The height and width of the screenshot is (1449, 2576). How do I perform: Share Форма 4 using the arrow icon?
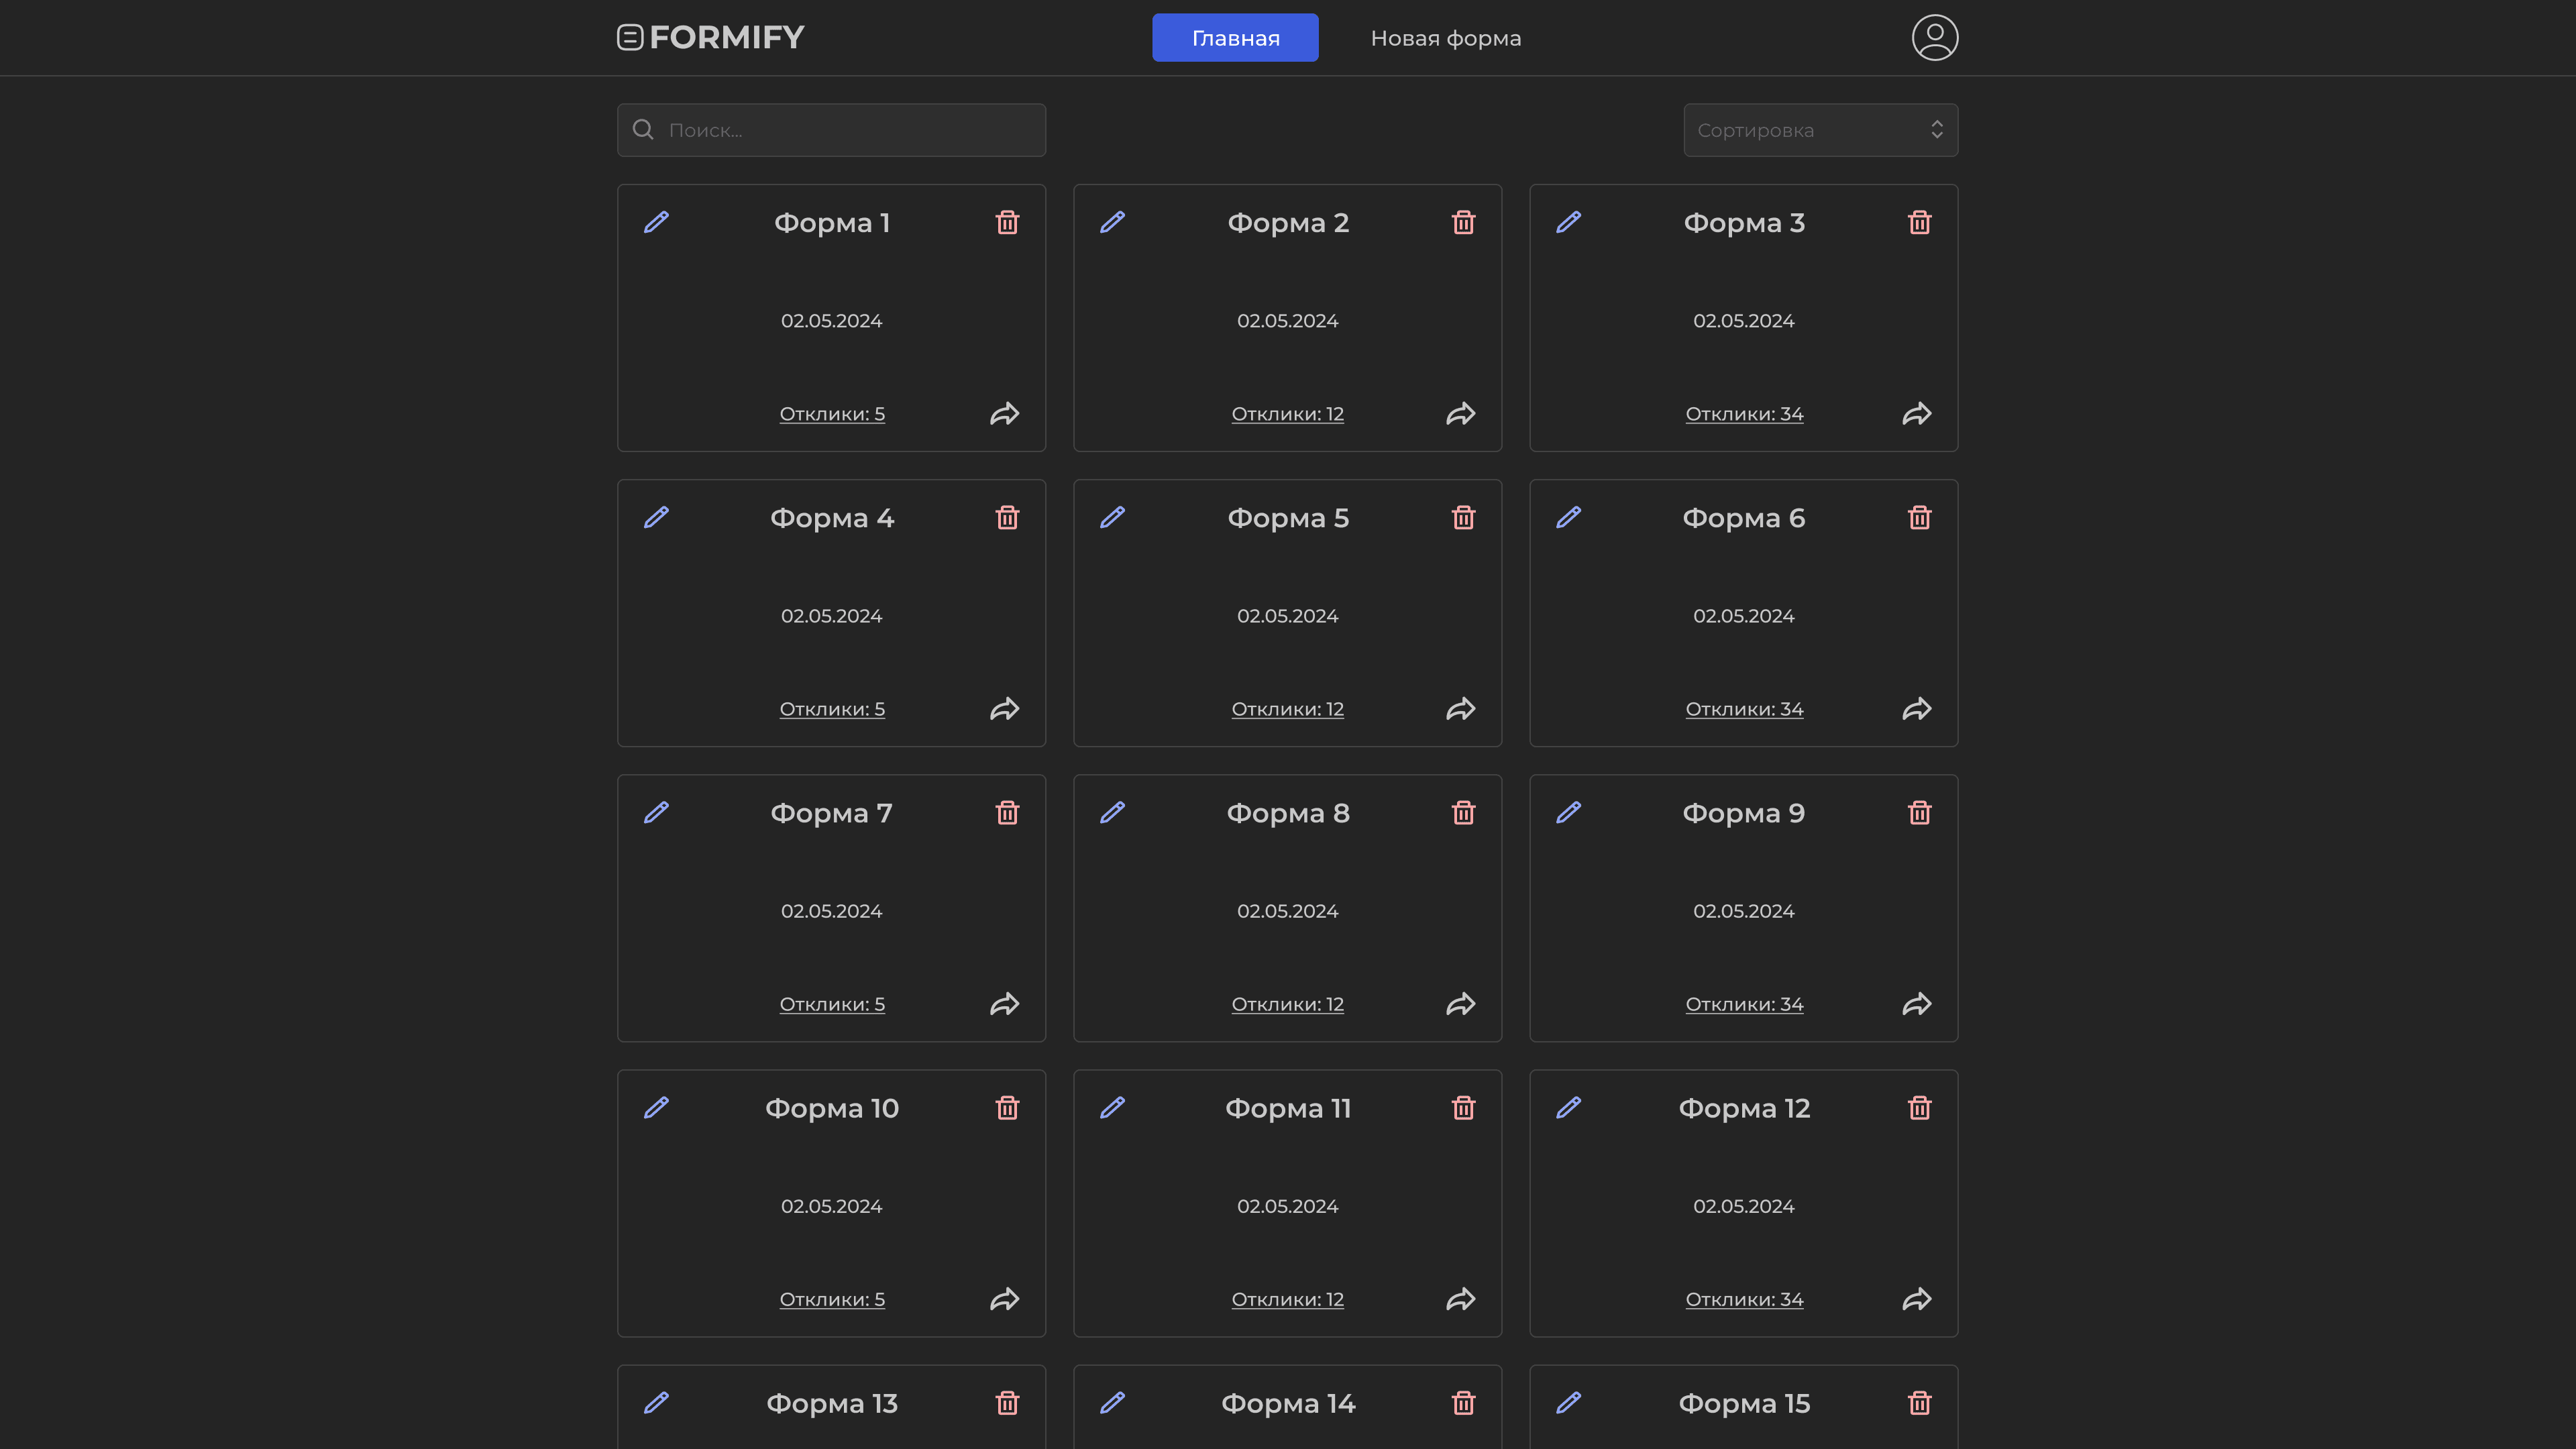[1005, 708]
